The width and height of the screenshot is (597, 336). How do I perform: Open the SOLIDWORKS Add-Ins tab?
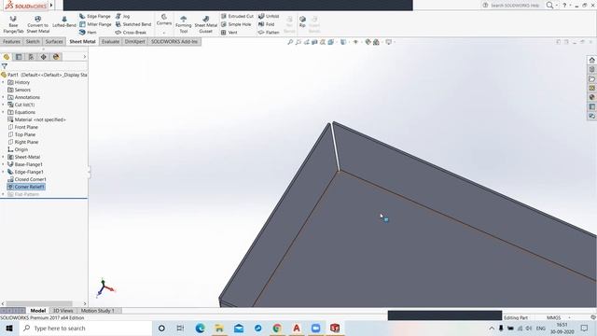pos(174,41)
